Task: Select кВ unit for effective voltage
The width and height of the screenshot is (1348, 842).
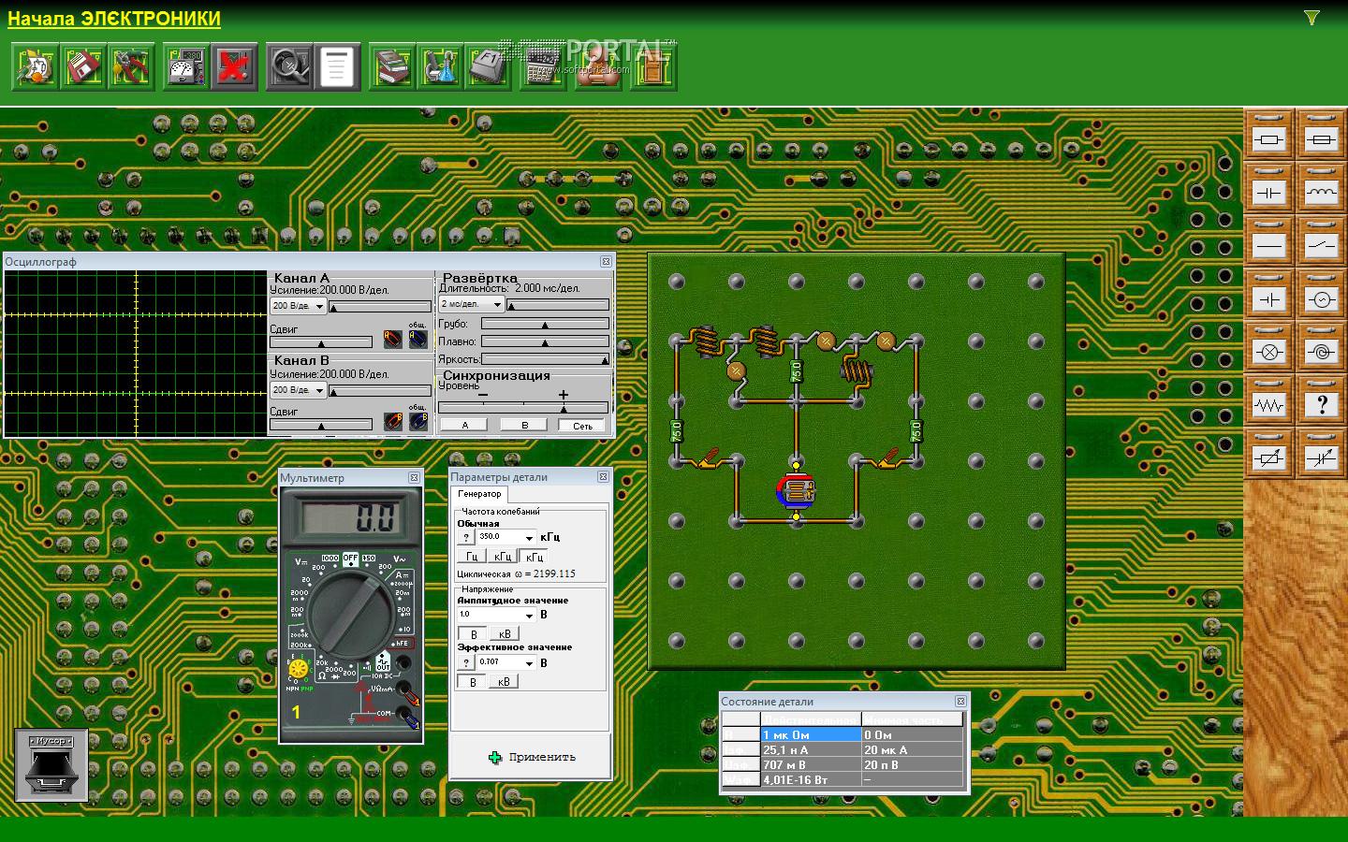Action: (504, 682)
